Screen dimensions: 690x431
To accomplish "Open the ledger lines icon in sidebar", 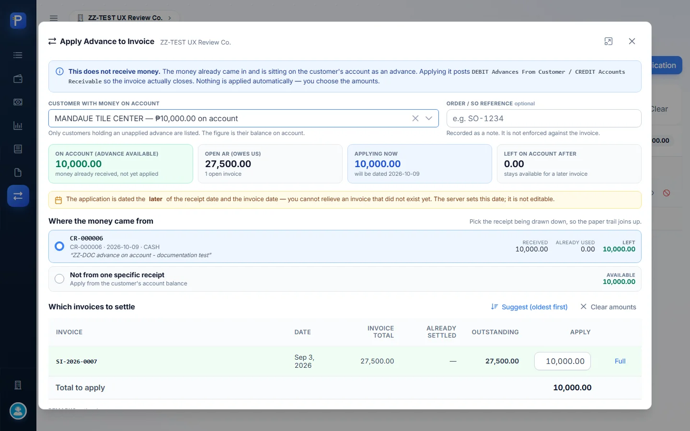I will tap(18, 149).
